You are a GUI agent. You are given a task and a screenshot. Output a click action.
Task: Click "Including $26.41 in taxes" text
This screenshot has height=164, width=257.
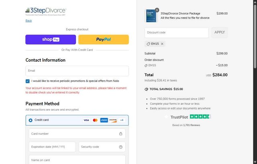[x=161, y=80]
